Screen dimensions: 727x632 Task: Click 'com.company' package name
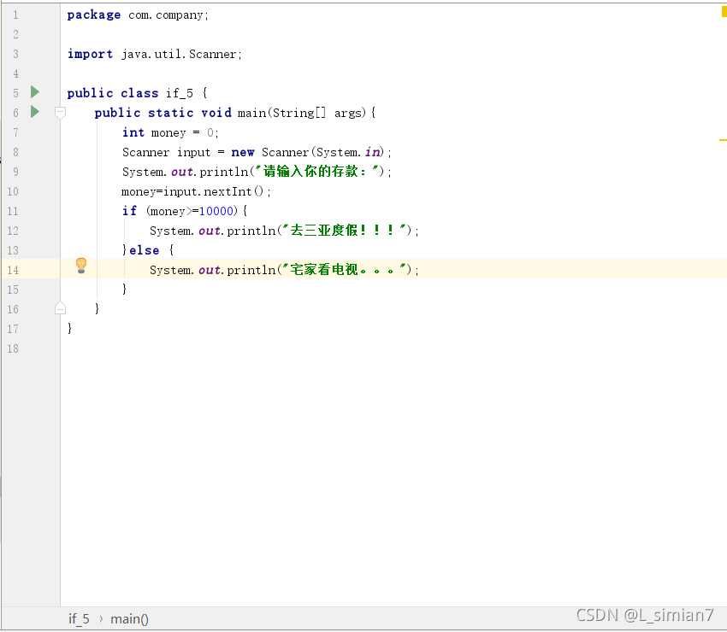[166, 15]
